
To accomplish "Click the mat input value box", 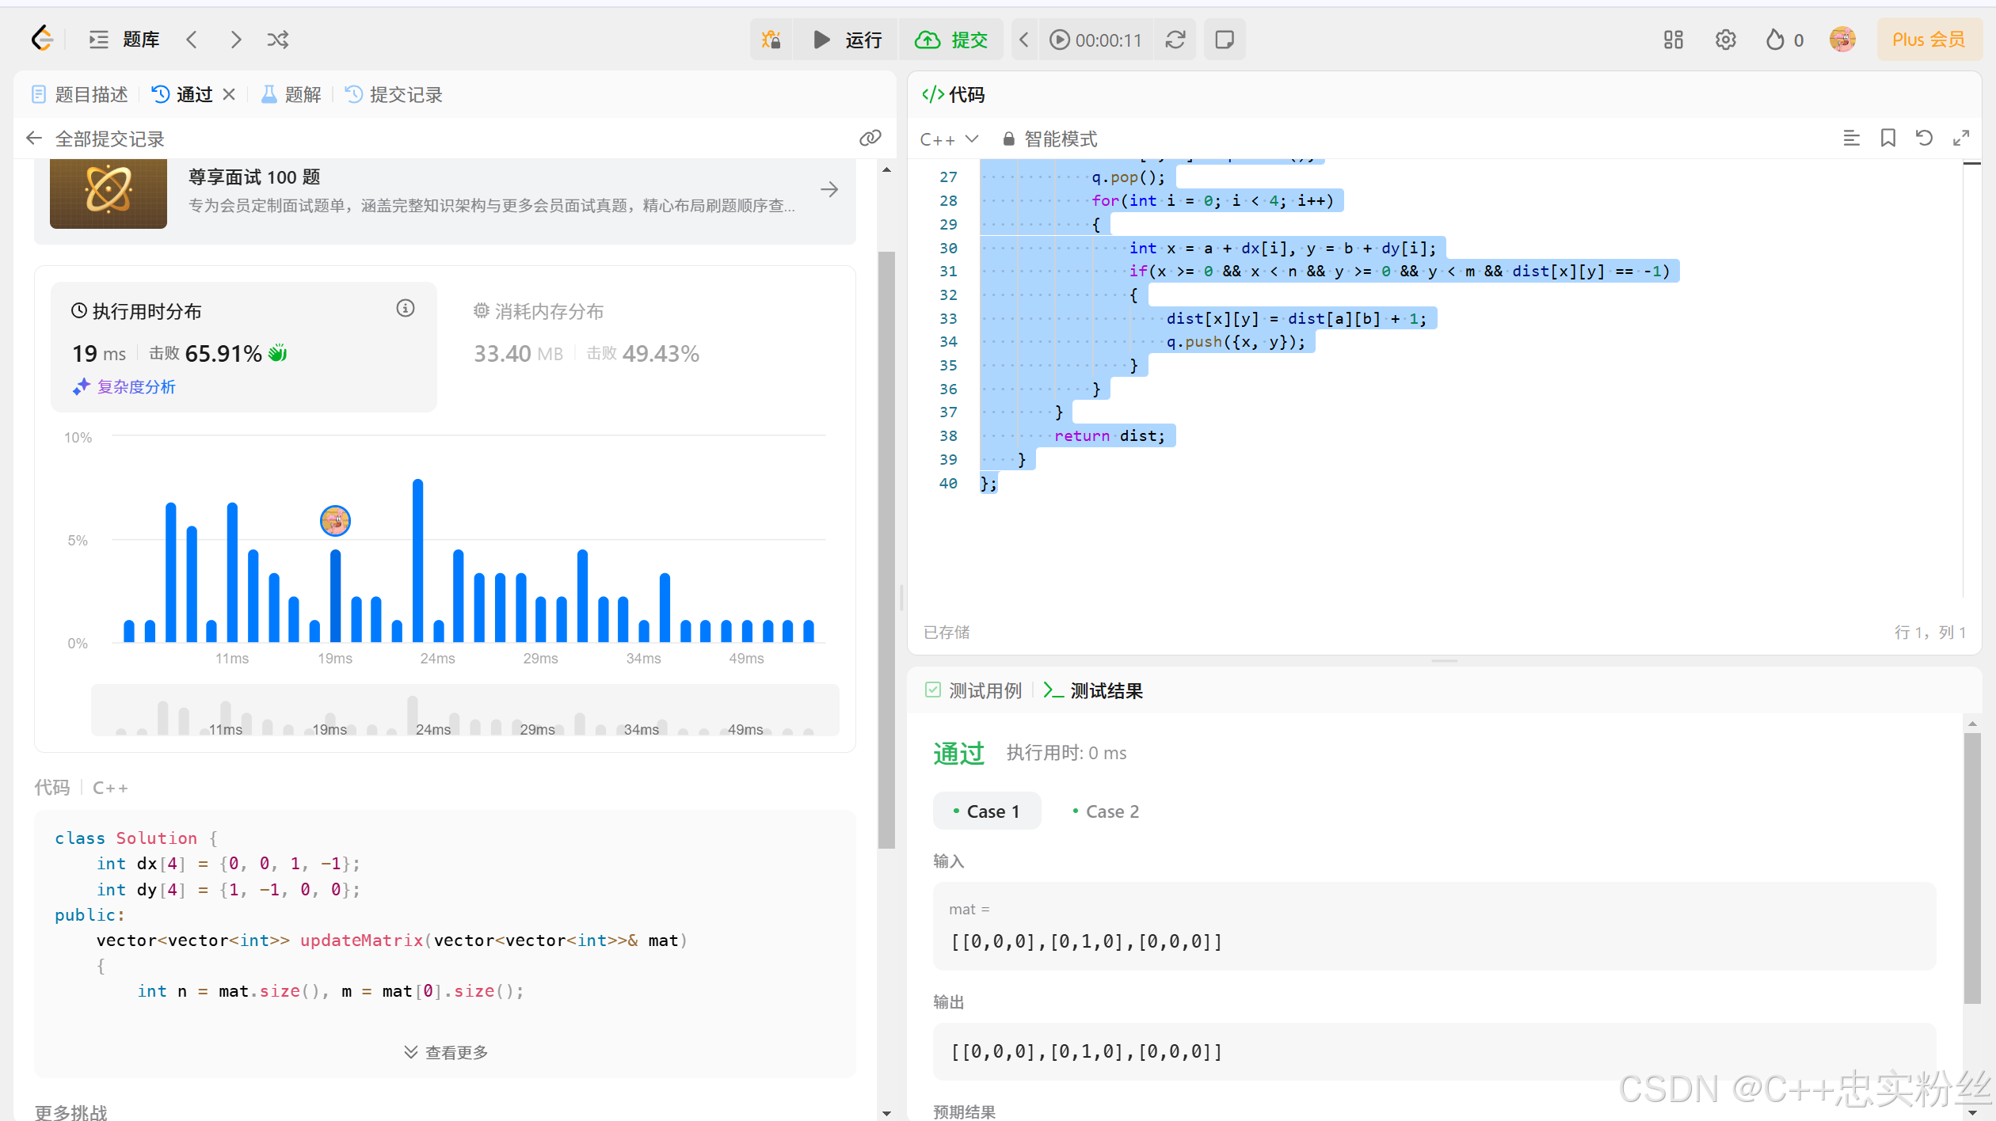I will point(1434,925).
